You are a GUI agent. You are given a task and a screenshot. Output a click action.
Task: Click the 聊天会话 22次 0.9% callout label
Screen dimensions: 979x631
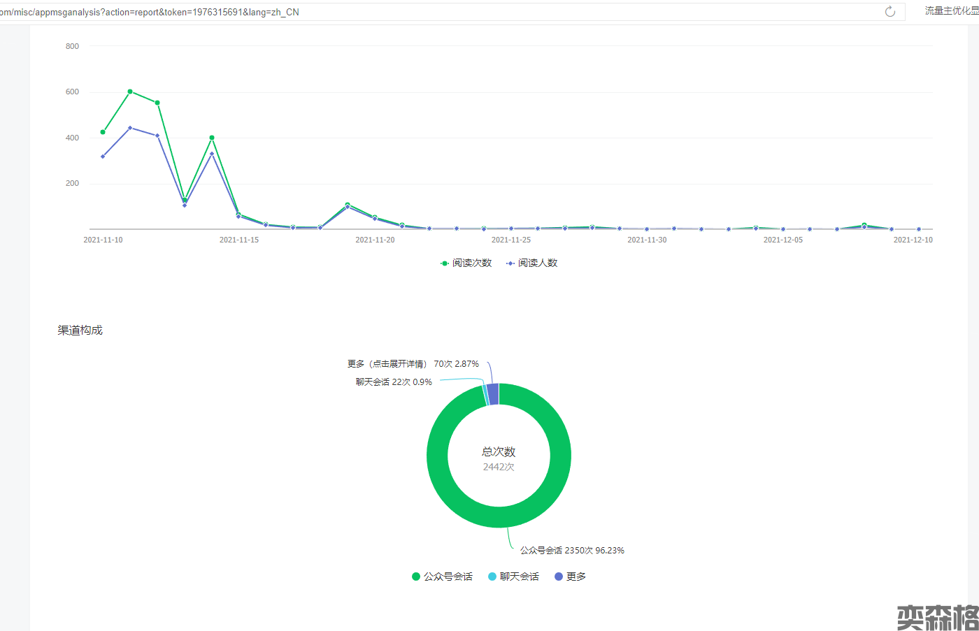[x=394, y=382]
